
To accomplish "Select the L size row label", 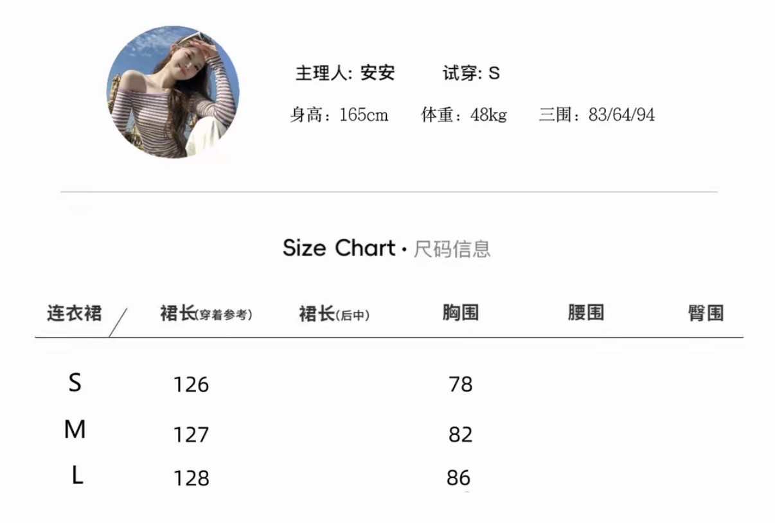I will [77, 476].
